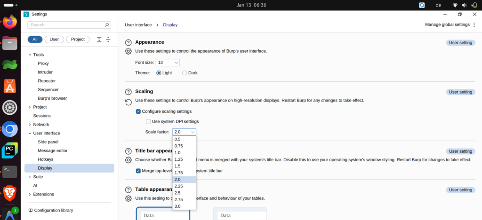Click the expand all icon in sidebar
The height and width of the screenshot is (220, 482).
(x=99, y=39)
